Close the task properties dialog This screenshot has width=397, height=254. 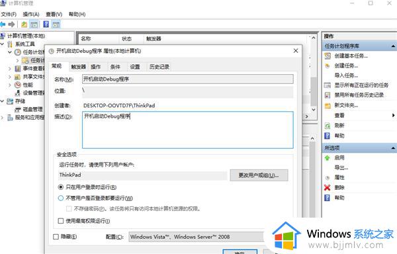(296, 51)
